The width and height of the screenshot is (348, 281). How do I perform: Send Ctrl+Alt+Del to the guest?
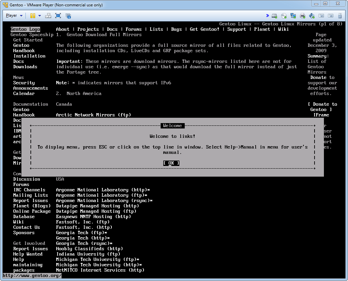pyautogui.click(x=48, y=15)
